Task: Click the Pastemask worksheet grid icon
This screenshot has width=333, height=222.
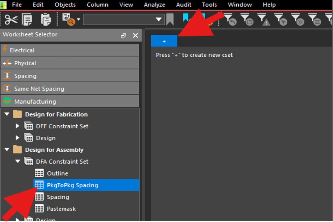Action: tap(39, 209)
